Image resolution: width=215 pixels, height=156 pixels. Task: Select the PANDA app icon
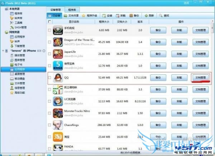point(58,147)
